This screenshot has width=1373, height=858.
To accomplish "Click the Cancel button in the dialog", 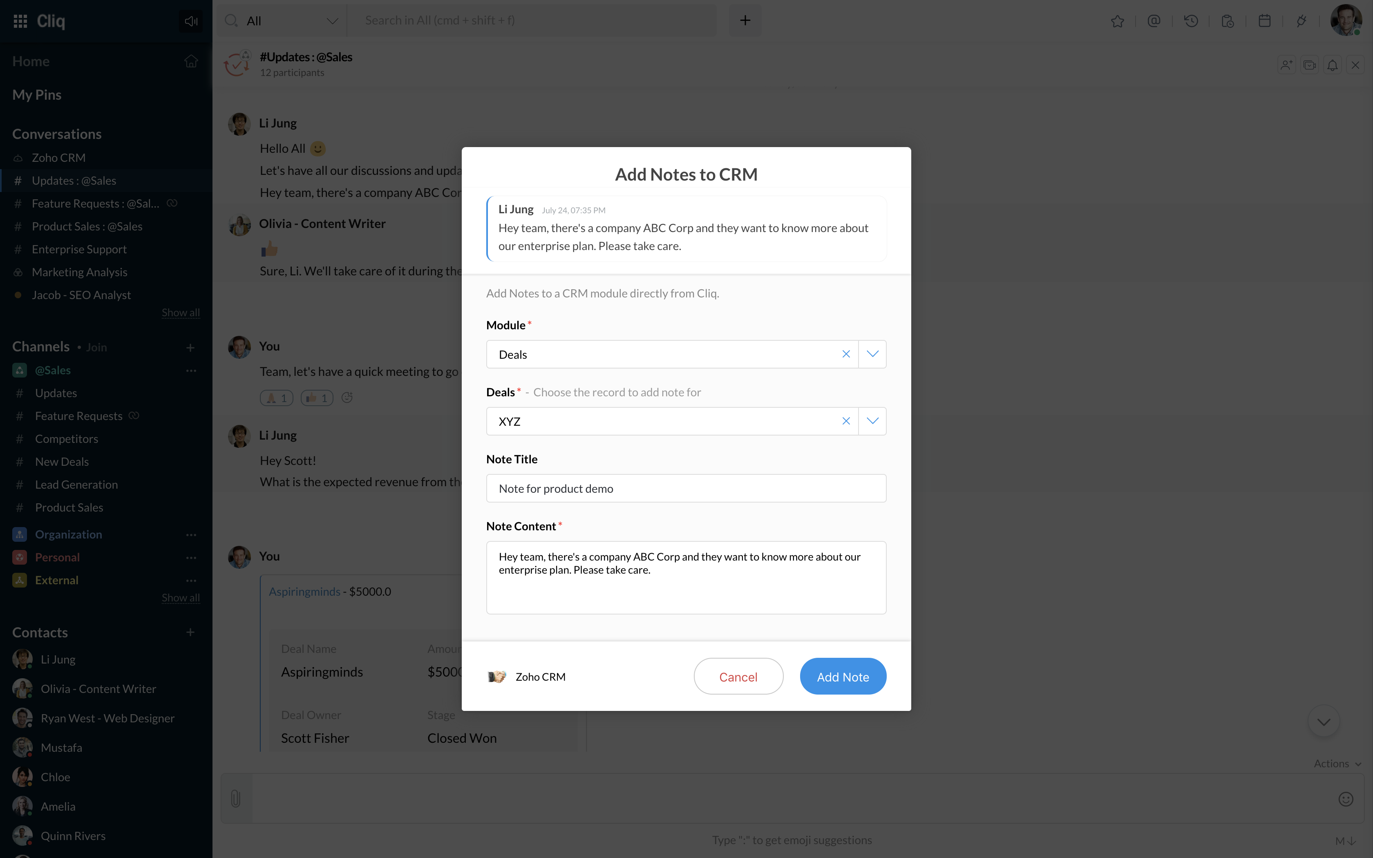I will tap(738, 677).
